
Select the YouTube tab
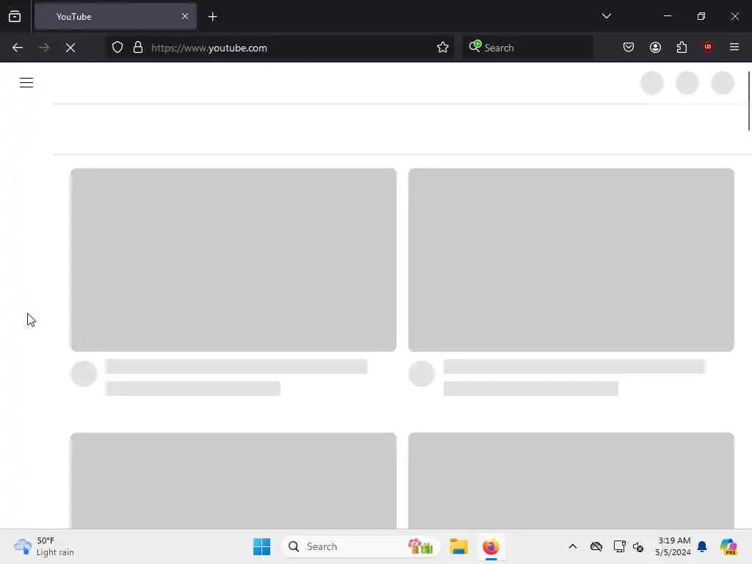(x=115, y=17)
